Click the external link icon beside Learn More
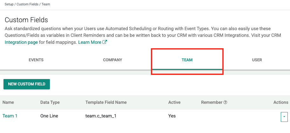This screenshot has height=133, width=290. click(105, 42)
